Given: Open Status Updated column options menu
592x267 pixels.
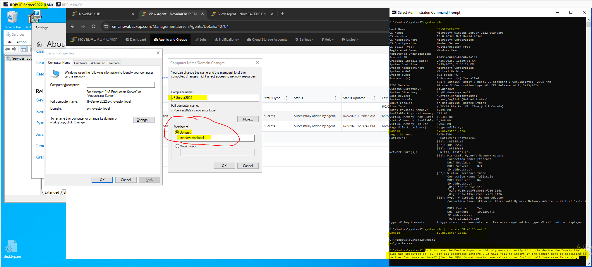Looking at the screenshot, I should [374, 98].
